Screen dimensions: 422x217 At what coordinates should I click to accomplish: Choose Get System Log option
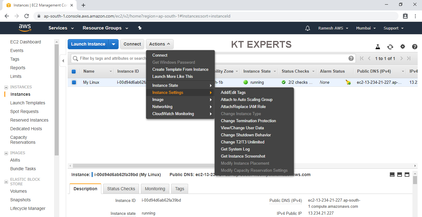235,149
